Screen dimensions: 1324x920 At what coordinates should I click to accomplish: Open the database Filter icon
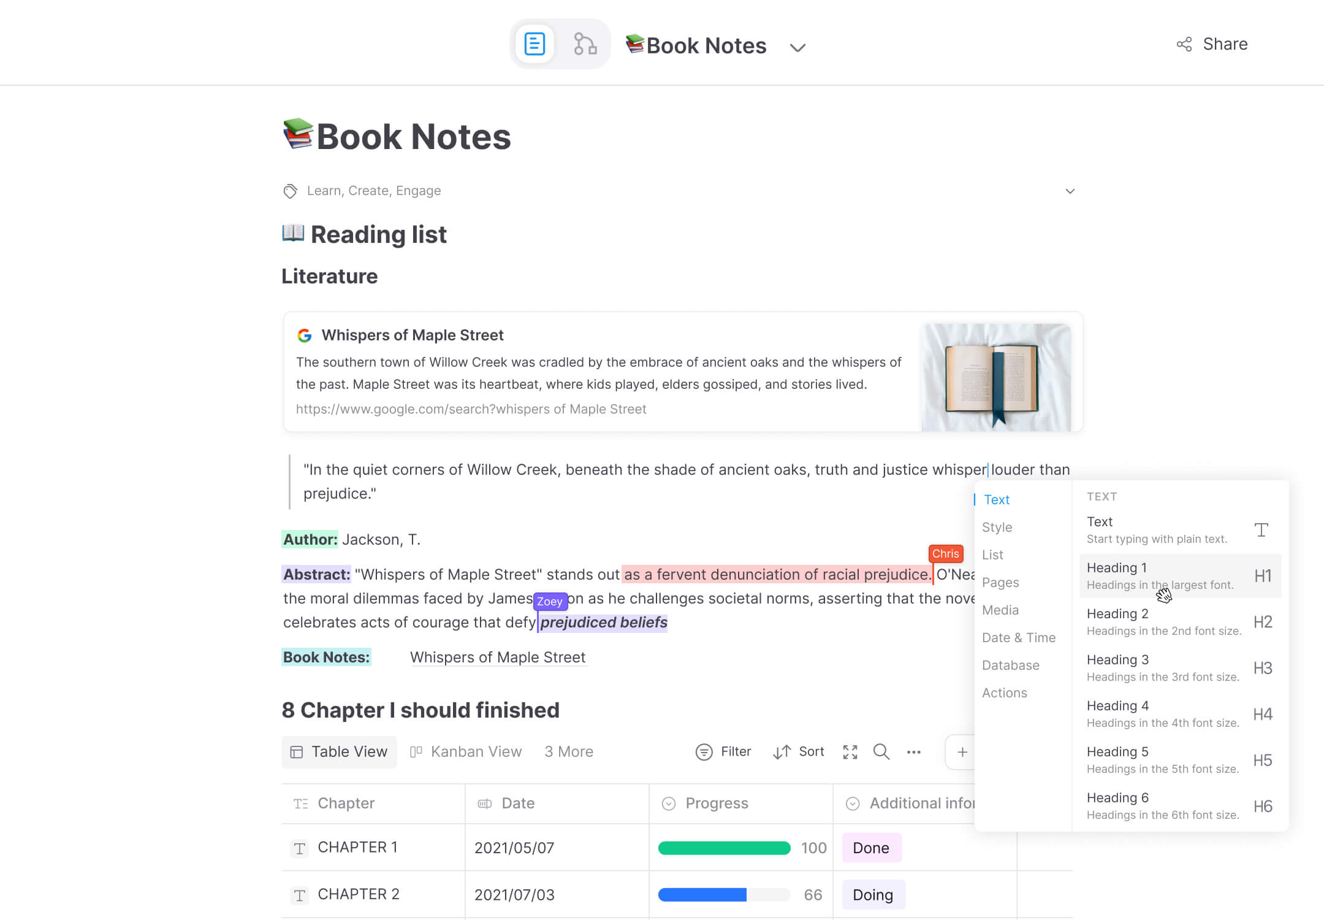[704, 752]
